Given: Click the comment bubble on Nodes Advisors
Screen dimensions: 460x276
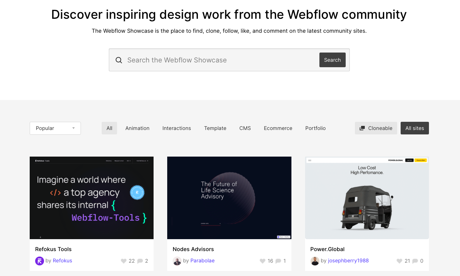Looking at the screenshot, I should click(278, 261).
